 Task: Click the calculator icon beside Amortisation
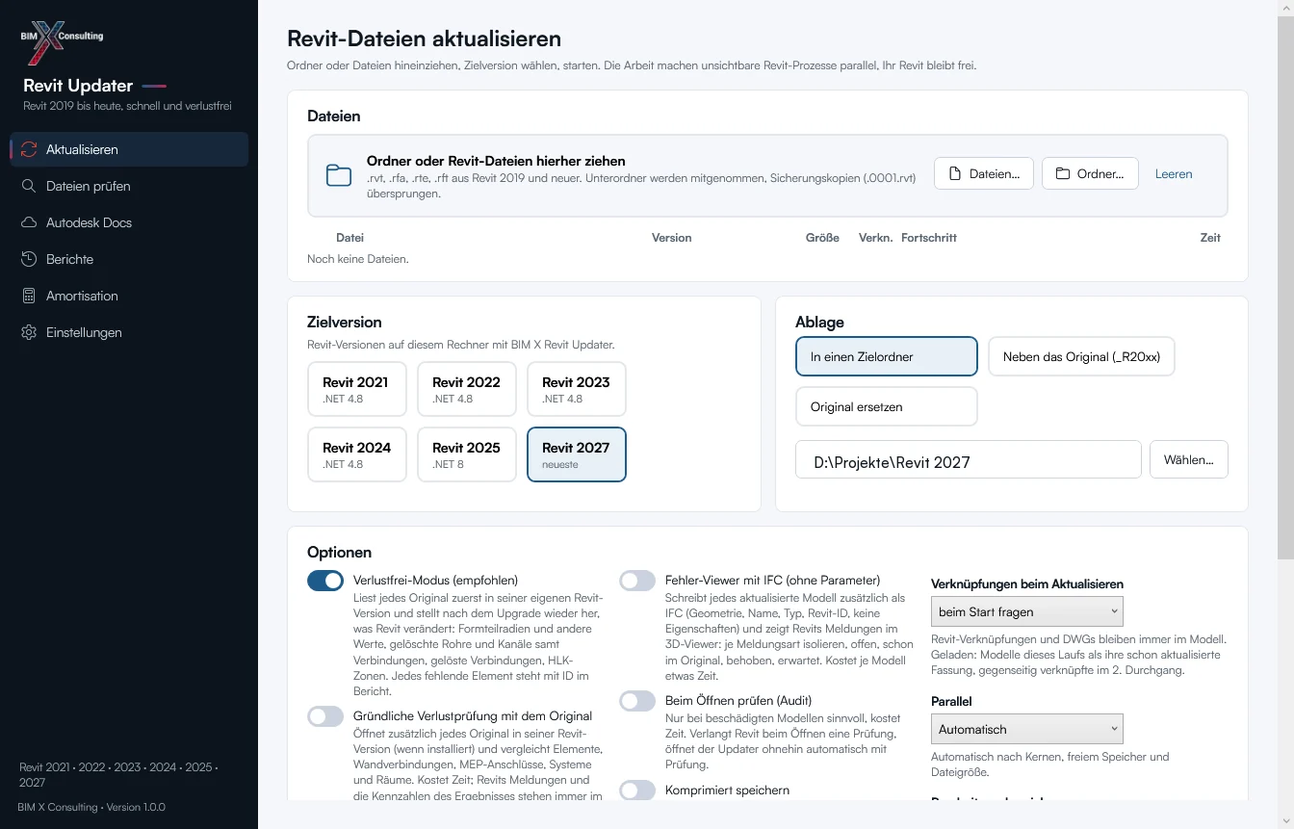pos(29,296)
